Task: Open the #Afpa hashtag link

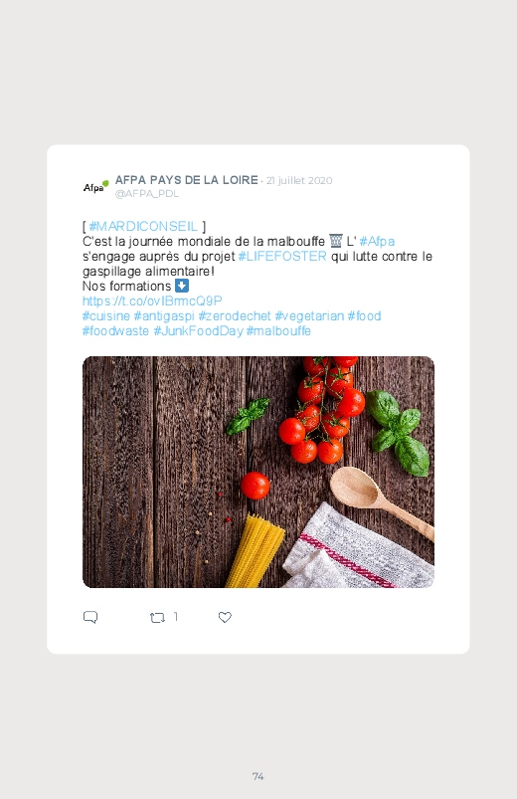Action: point(377,241)
